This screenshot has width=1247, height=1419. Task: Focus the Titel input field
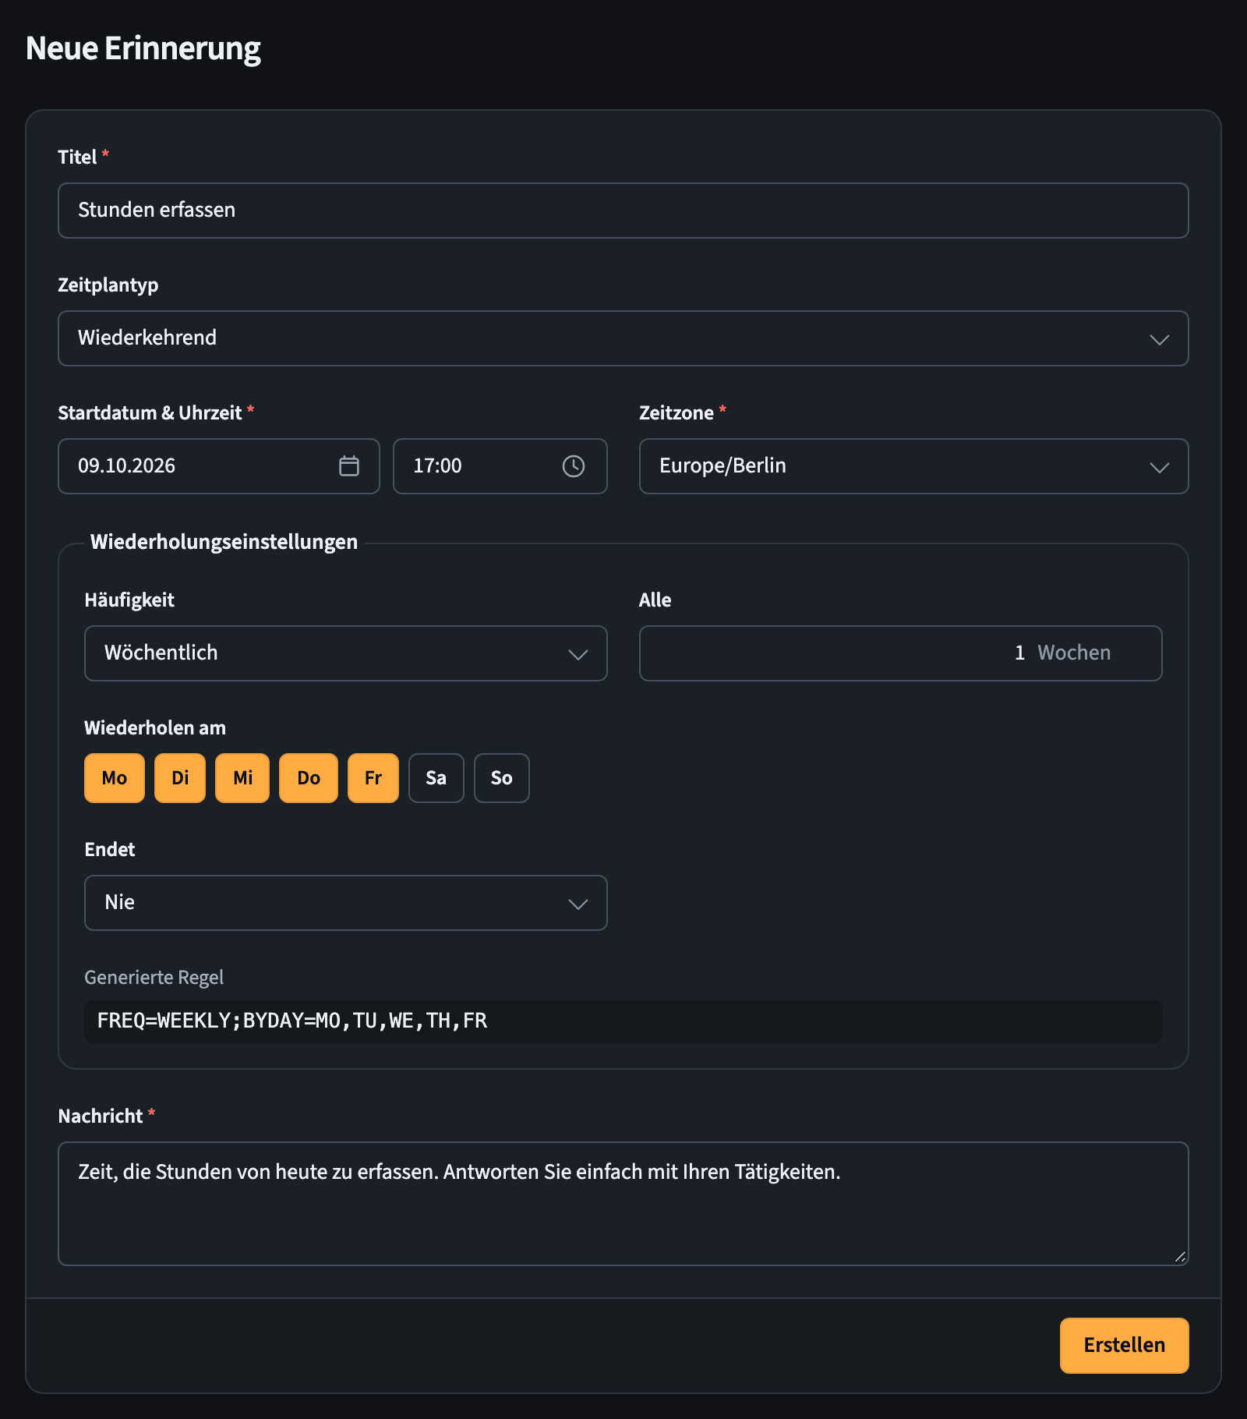(x=623, y=211)
